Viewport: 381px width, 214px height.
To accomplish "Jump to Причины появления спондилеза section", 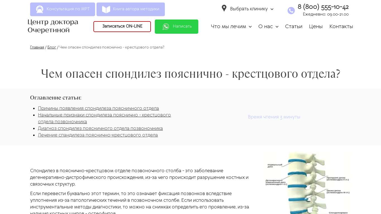I will pos(98,108).
